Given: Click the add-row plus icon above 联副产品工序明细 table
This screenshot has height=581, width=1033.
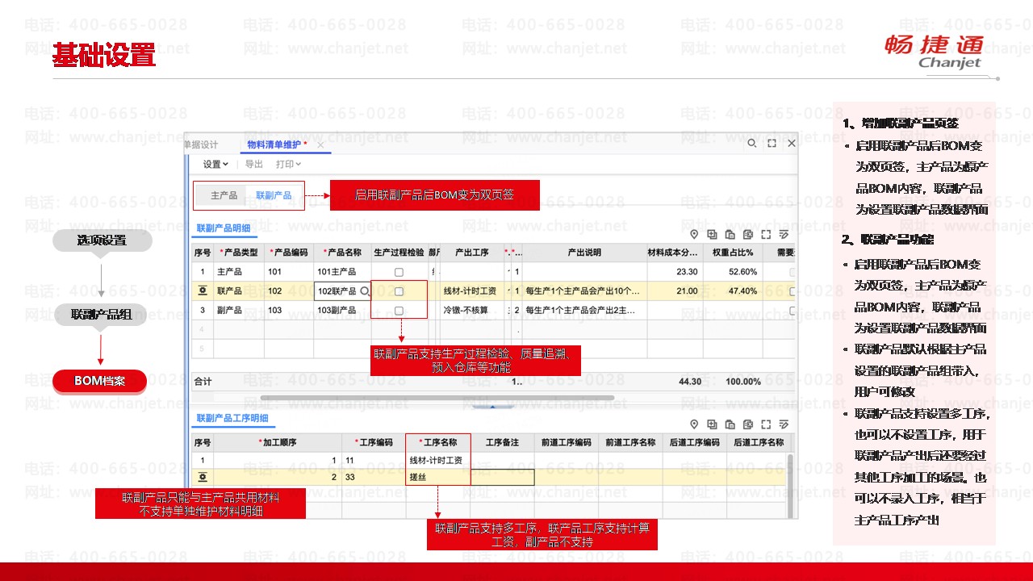Looking at the screenshot, I should point(712,424).
